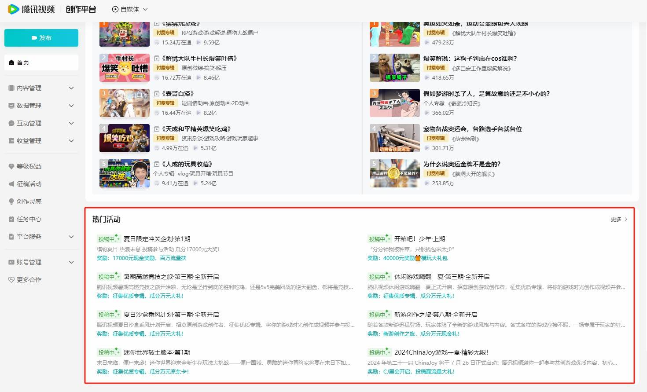Click 投稿中 badge beside 夏日限定冲关企划
This screenshot has height=392, width=647.
108,239
